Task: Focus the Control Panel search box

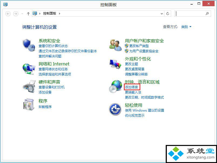Action: pos(193,14)
